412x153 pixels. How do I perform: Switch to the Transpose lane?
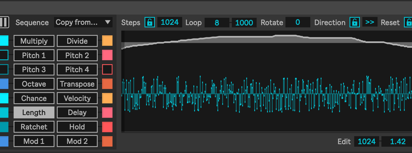(x=77, y=84)
